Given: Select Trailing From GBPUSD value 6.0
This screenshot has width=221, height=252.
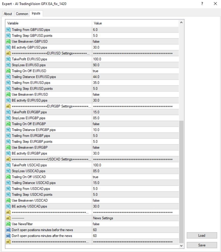Looking at the screenshot, I should [x=95, y=30].
